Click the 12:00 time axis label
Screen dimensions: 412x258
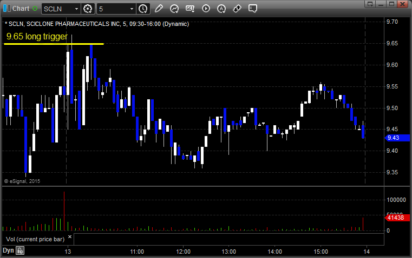point(183,252)
